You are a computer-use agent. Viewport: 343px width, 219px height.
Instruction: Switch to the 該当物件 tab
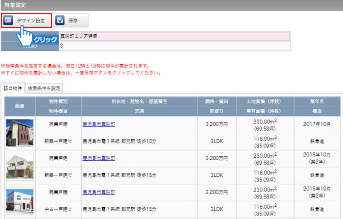click(x=13, y=88)
